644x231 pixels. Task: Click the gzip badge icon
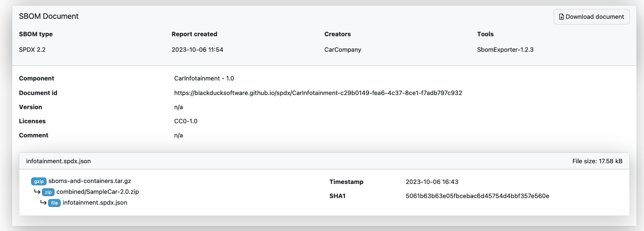[x=39, y=181]
